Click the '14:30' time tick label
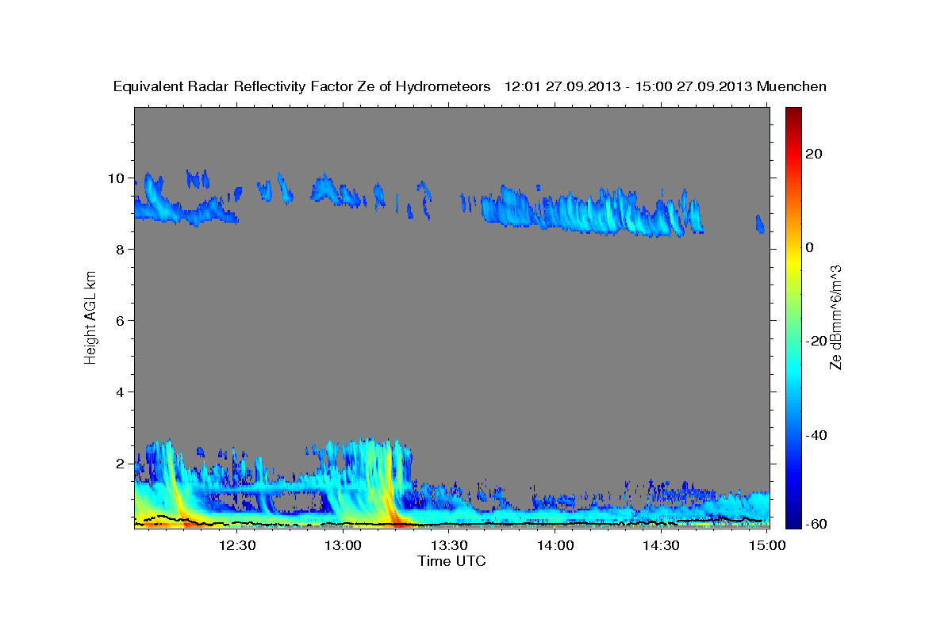Viewport: 952px width, 634px height. click(x=661, y=545)
